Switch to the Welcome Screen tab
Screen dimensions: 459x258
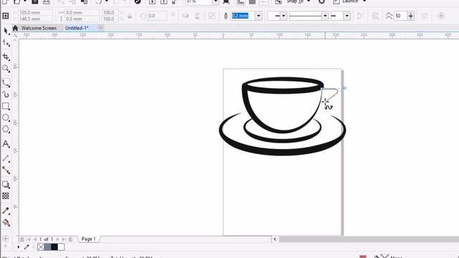tap(39, 28)
